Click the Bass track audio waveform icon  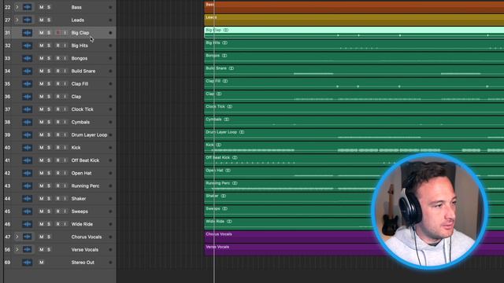coord(28,7)
